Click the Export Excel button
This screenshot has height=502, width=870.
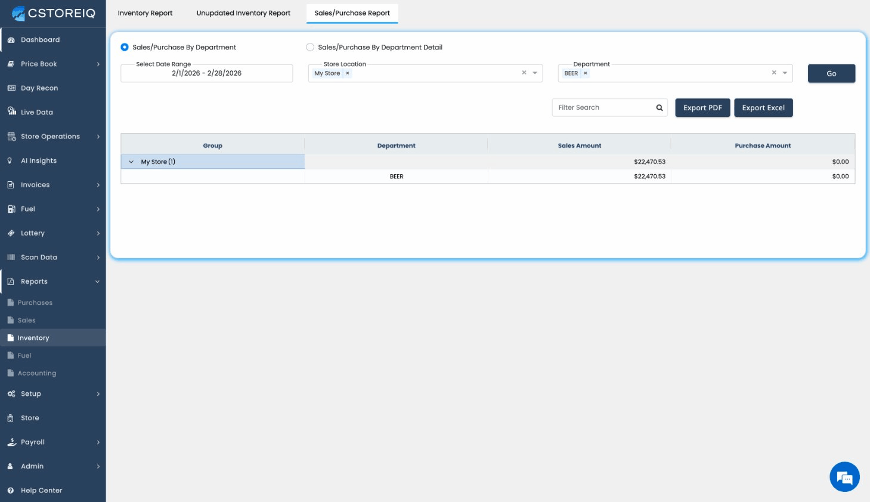[763, 108]
